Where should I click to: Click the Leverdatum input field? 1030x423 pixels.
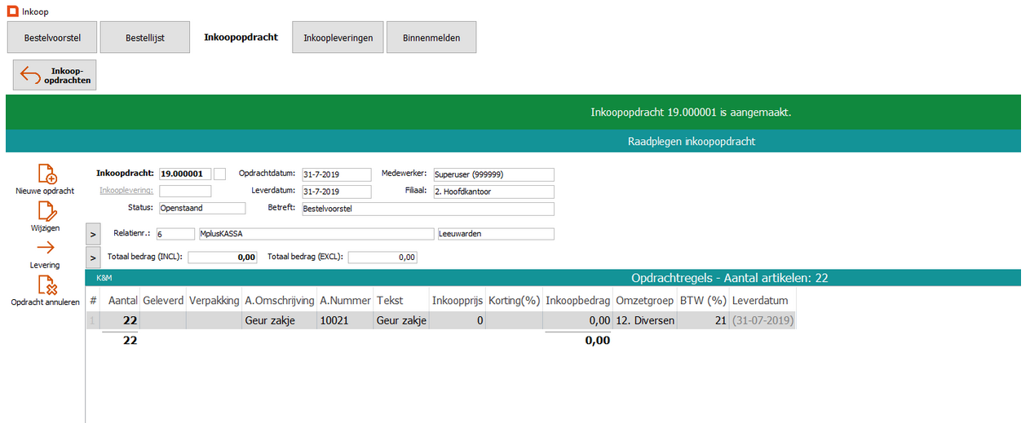[336, 192]
